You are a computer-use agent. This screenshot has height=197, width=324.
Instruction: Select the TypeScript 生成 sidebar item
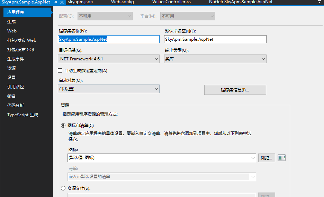[x=23, y=115]
